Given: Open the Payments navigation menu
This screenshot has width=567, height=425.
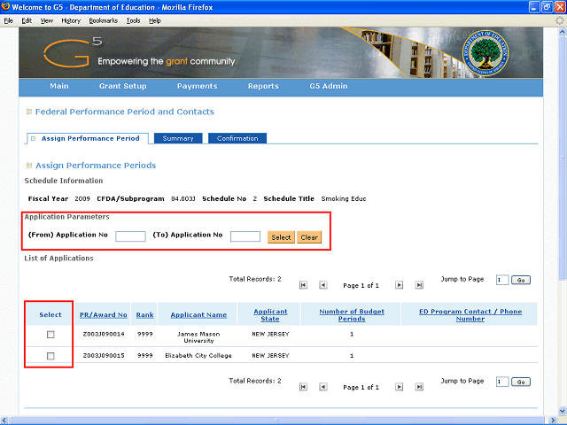Looking at the screenshot, I should tap(197, 87).
